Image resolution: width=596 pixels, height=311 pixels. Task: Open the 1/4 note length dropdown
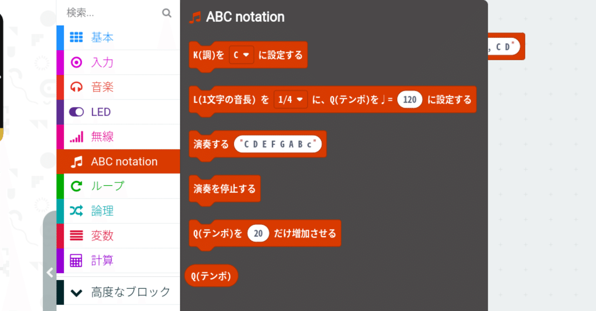(x=291, y=99)
